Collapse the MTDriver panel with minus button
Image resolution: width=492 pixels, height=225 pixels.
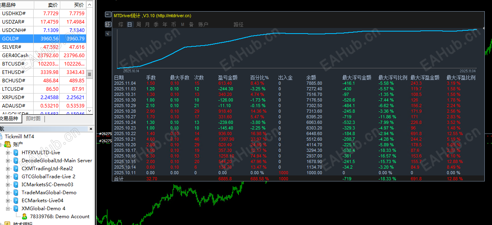[x=108, y=15]
